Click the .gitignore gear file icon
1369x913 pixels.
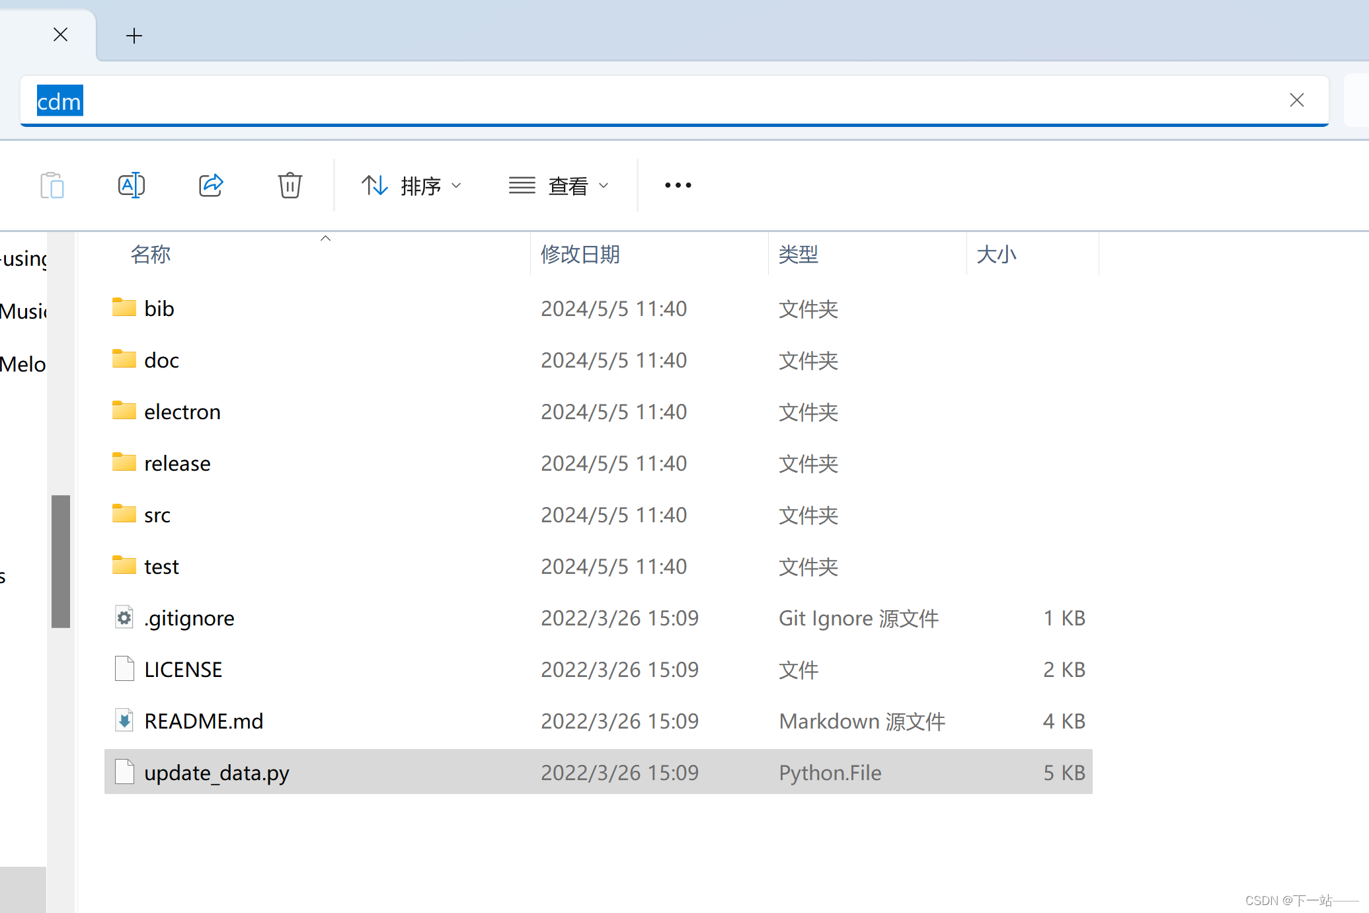[x=124, y=617]
